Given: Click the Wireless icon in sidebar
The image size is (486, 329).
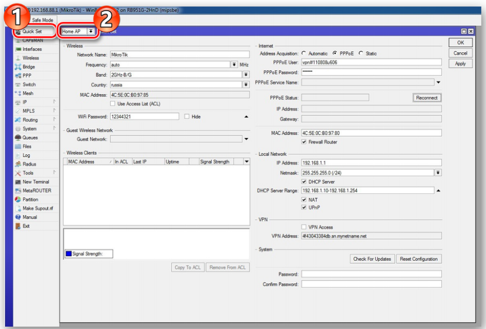Looking at the screenshot, I should point(18,58).
